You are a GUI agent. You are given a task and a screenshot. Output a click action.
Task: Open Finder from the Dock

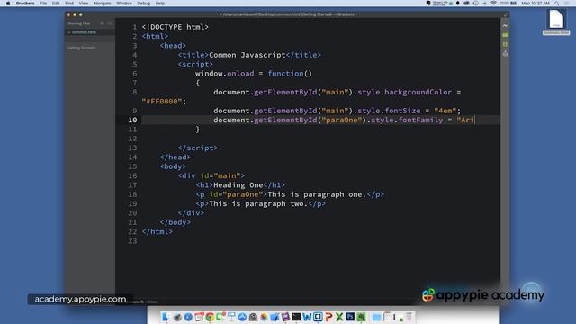click(x=166, y=317)
